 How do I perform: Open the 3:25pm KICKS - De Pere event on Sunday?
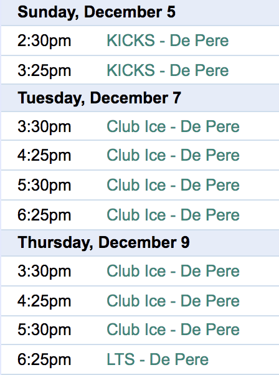(x=168, y=70)
